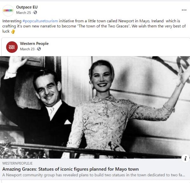Click the post caption starting with 'Interesting'
Screen dimensions: 190x183
click(94, 26)
